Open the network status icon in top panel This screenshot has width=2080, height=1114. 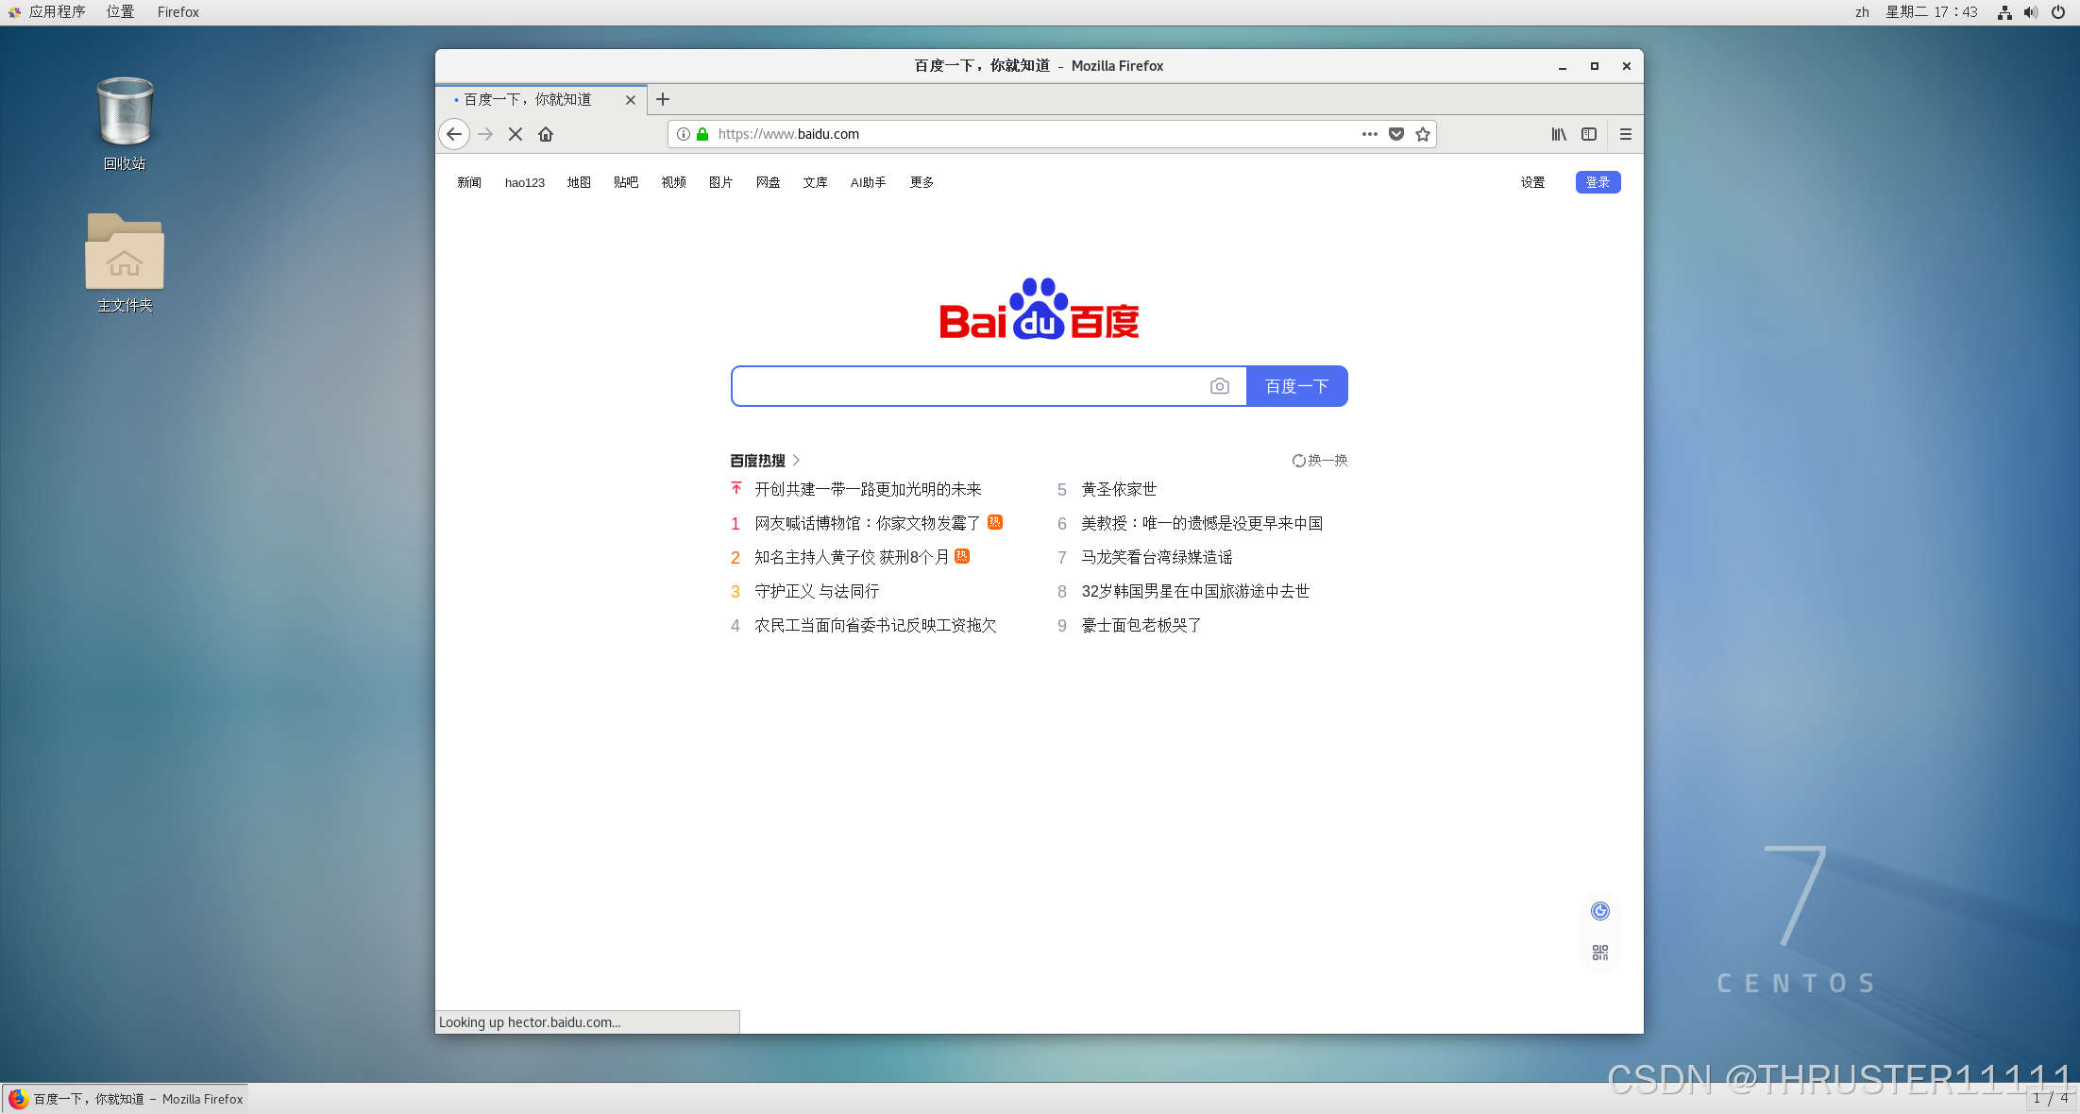pyautogui.click(x=2004, y=12)
